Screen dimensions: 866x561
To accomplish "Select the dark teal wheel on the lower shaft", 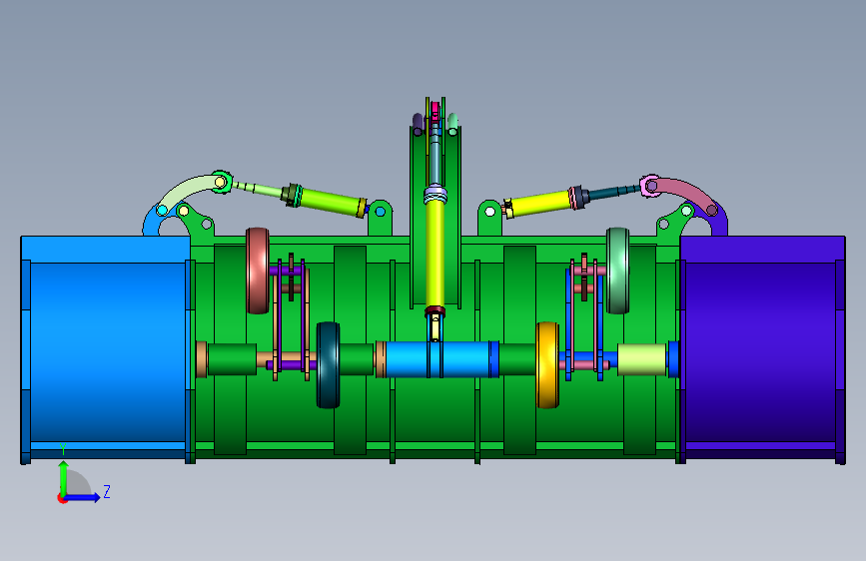I will [328, 365].
